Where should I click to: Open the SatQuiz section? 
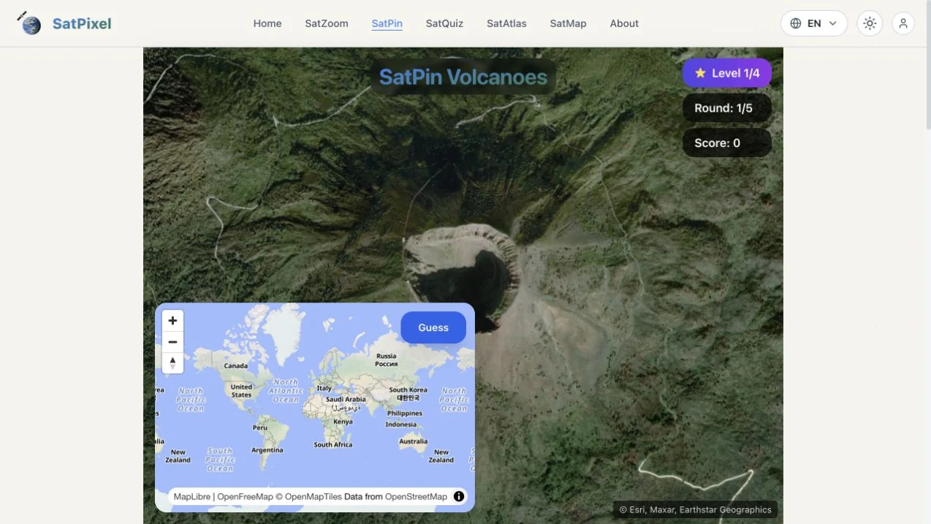point(444,23)
